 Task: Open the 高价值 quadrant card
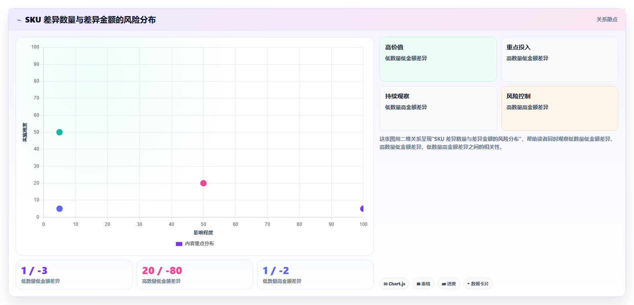pyautogui.click(x=438, y=59)
